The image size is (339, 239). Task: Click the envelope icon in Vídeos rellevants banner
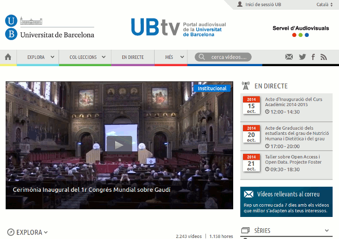coord(249,194)
